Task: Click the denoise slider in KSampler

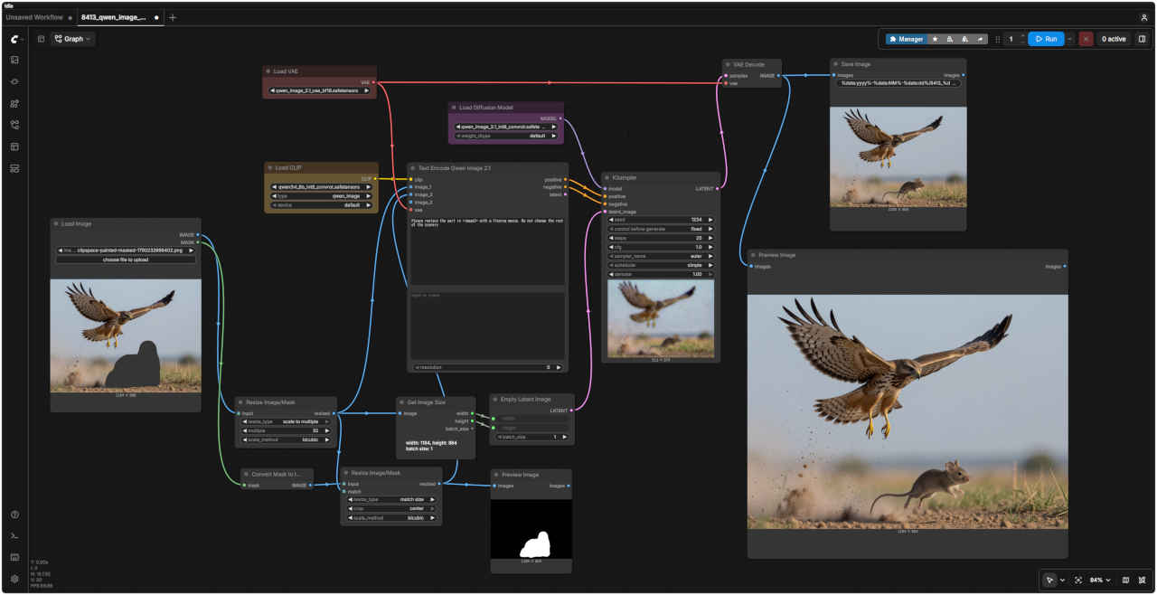Action: [662, 274]
